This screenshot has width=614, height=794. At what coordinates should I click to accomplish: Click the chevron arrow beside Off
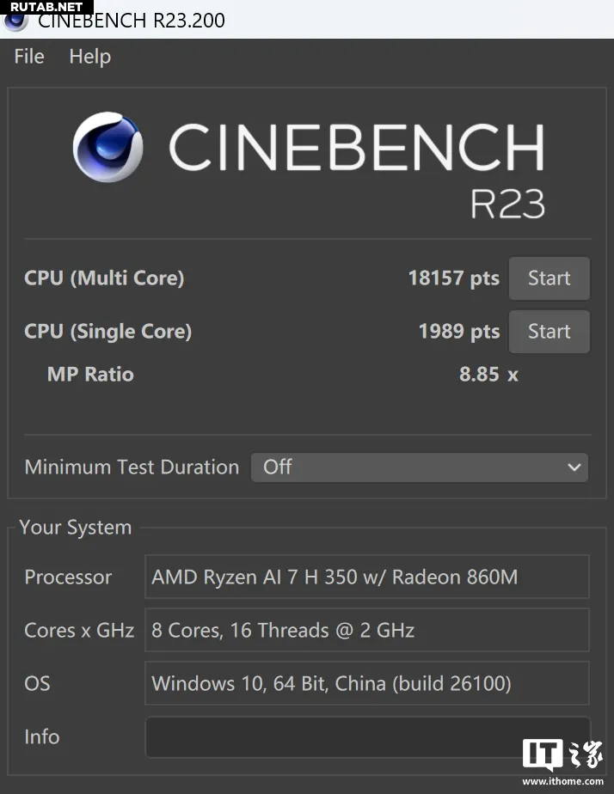574,467
